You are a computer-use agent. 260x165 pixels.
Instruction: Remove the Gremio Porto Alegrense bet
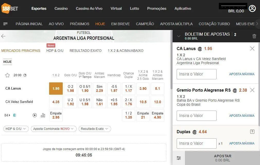(252, 90)
